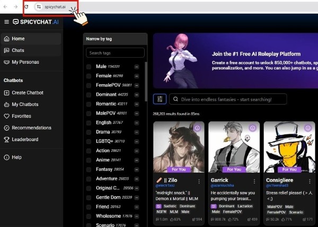Tick the Fantasy tag checkbox
318x227 pixels.
(89, 169)
